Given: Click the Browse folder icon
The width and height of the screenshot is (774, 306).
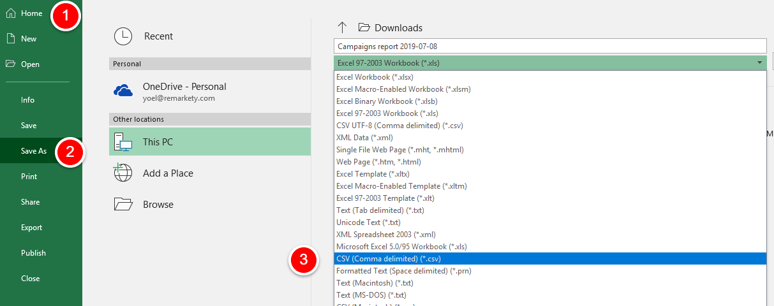Looking at the screenshot, I should pyautogui.click(x=123, y=204).
